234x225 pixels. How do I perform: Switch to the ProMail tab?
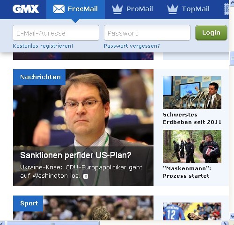tap(132, 9)
